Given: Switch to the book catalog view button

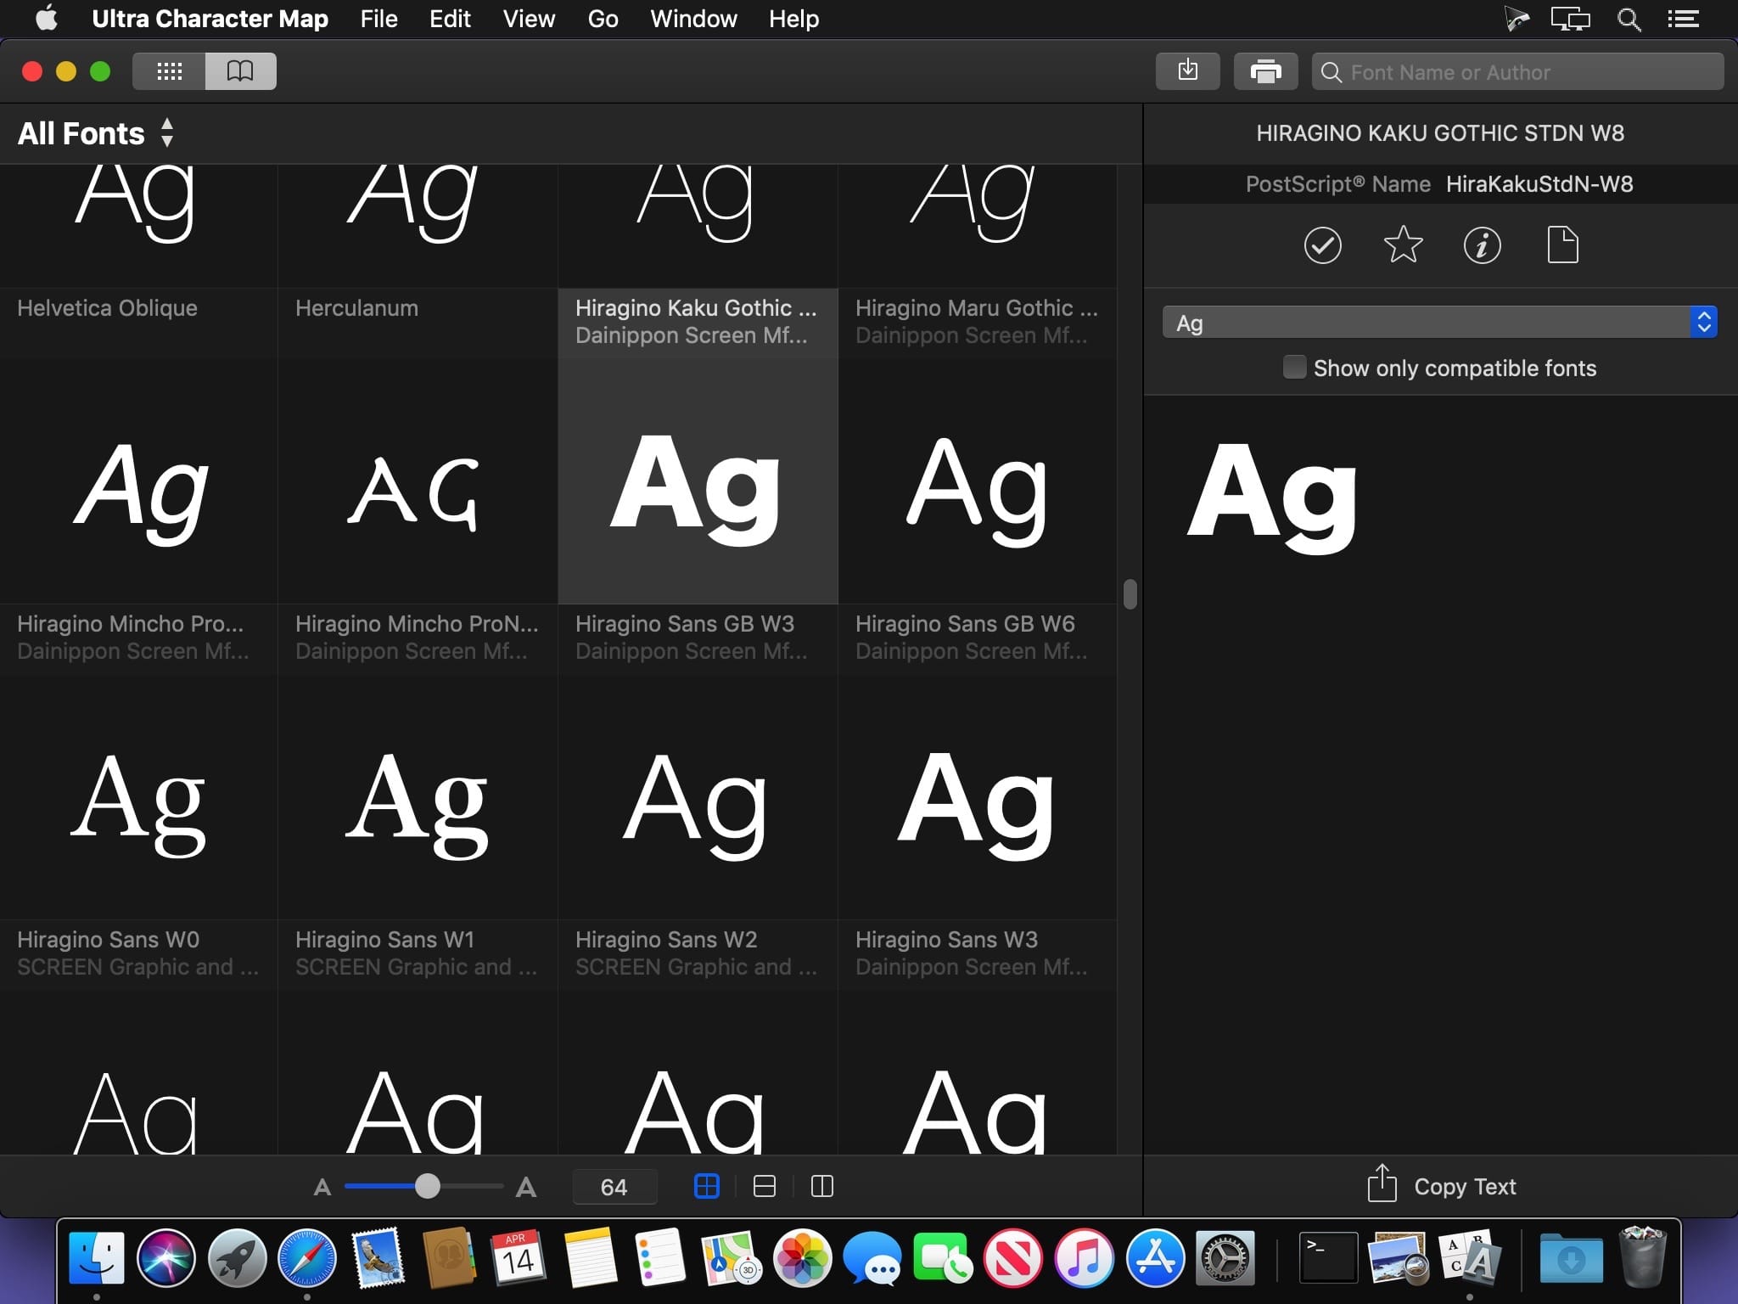Looking at the screenshot, I should click(240, 71).
